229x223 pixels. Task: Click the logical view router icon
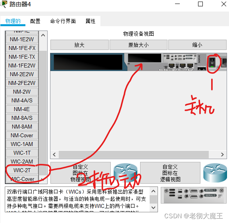point(215,173)
